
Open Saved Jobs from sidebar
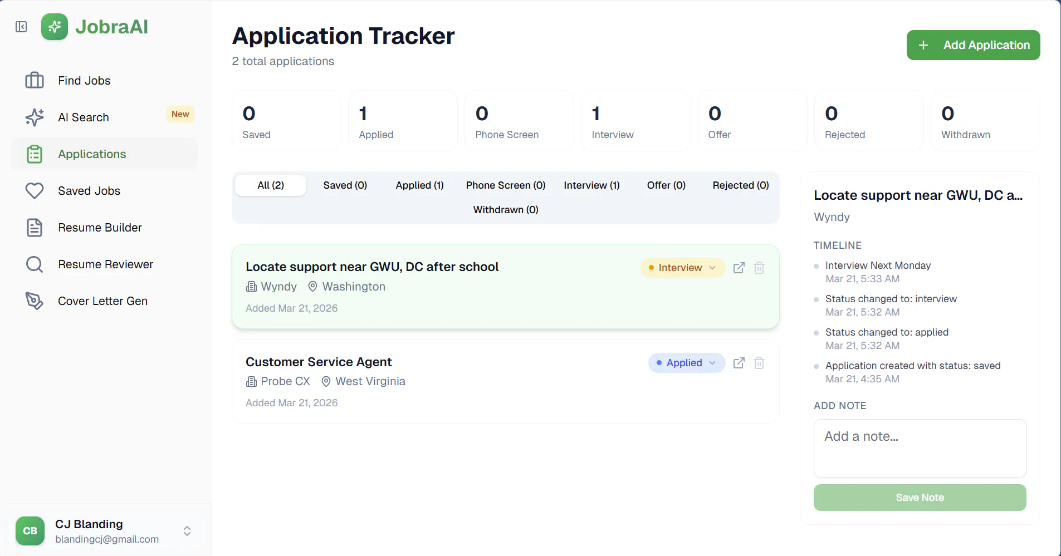click(x=105, y=191)
